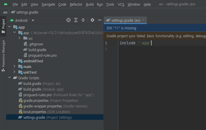
Task: Click the src folder icon
Action: [25, 38]
